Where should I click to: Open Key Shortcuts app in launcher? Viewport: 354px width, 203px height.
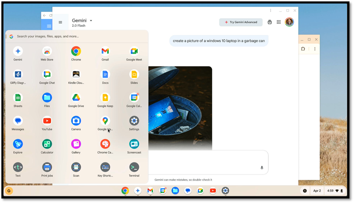[105, 167]
